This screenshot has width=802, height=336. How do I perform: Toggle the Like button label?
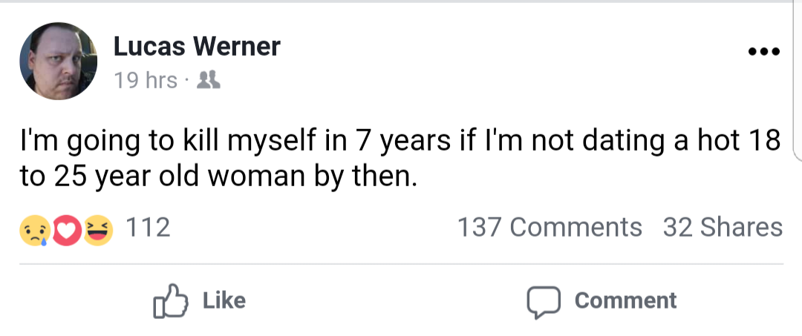click(x=224, y=300)
